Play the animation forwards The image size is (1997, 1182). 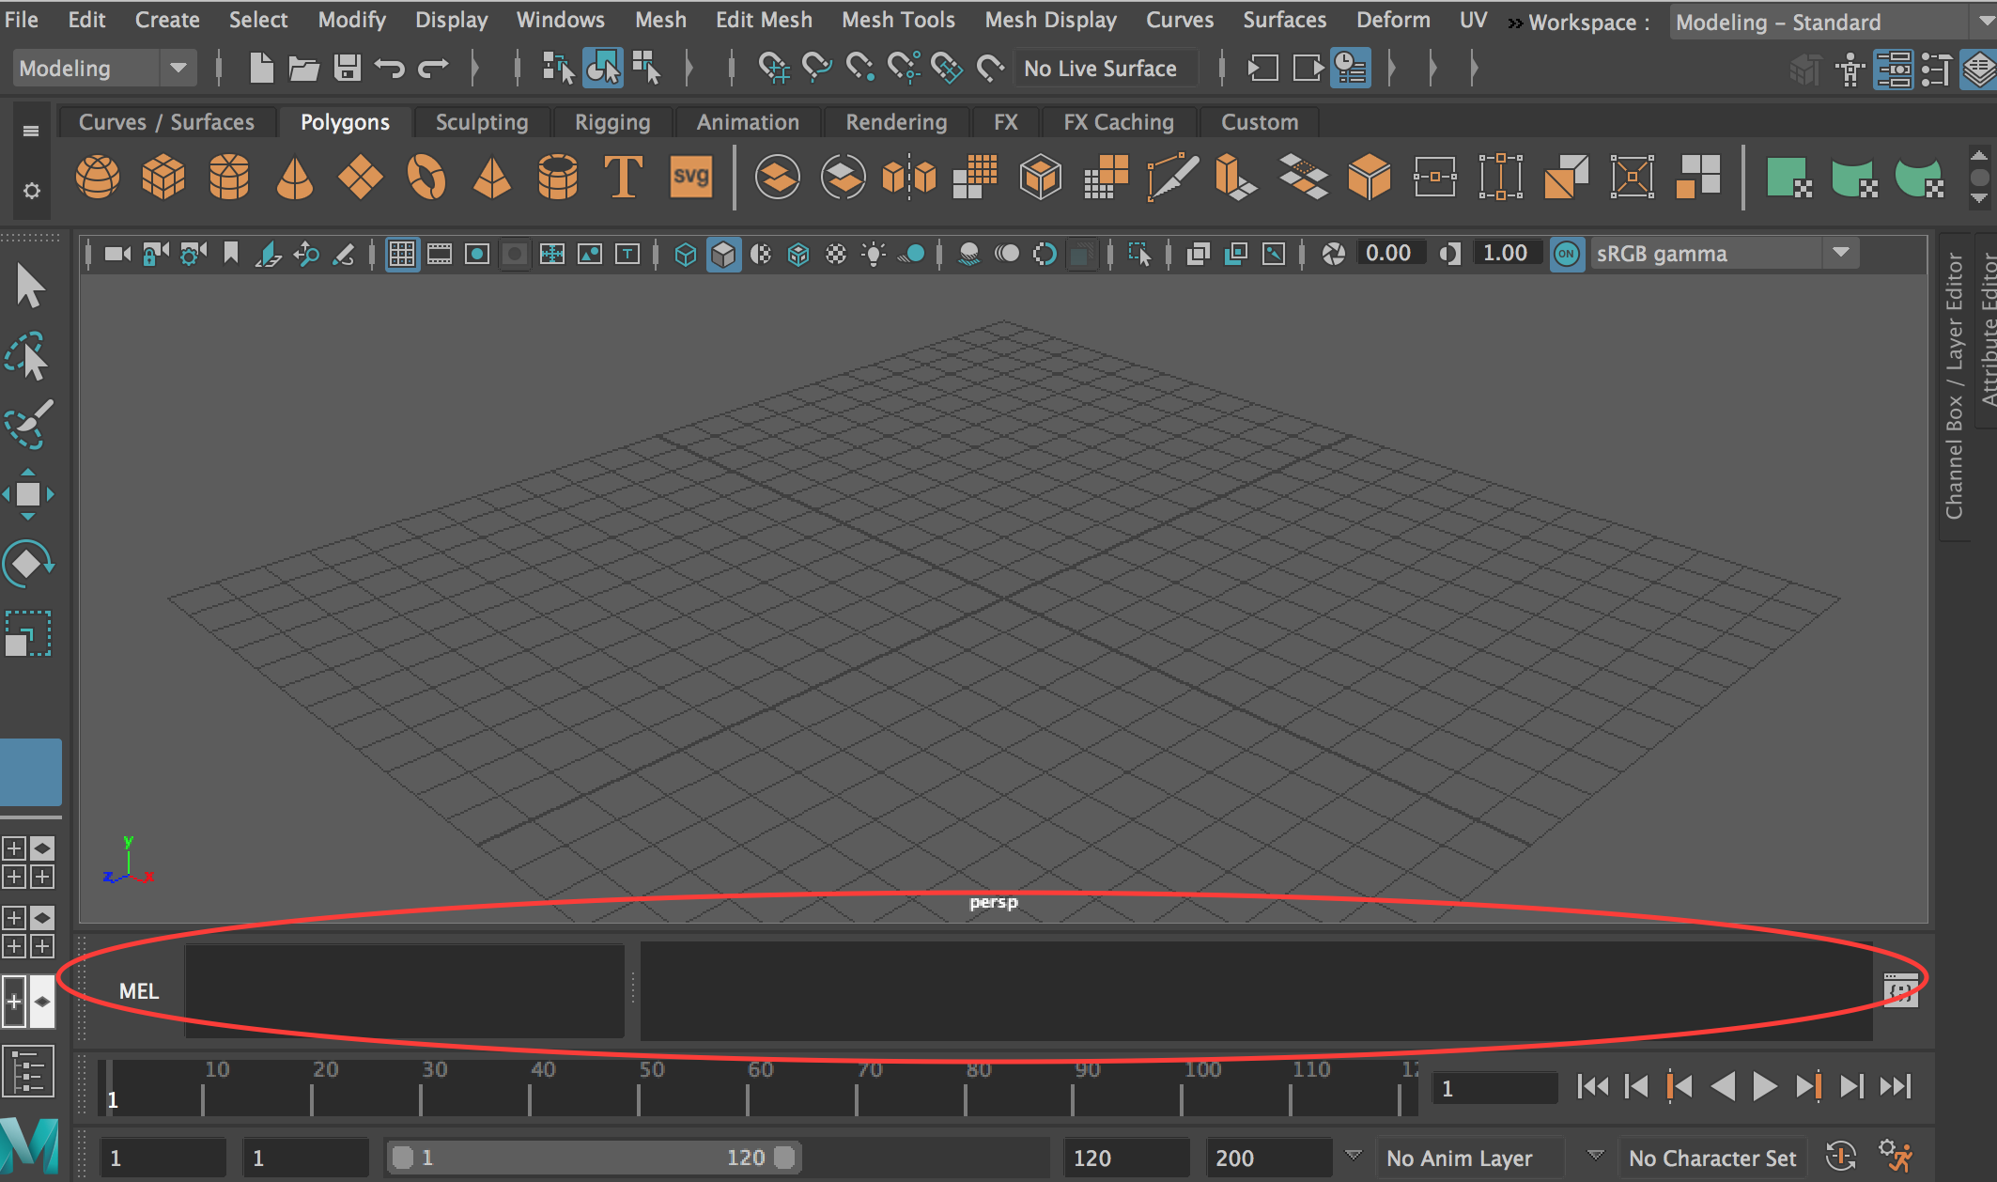tap(1765, 1087)
